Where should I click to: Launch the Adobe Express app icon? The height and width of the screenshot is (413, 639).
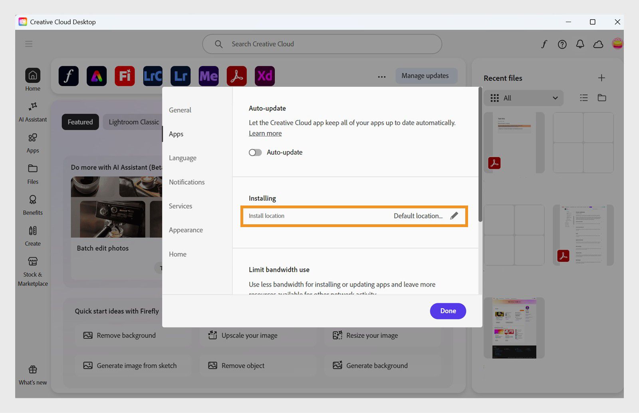tap(97, 76)
